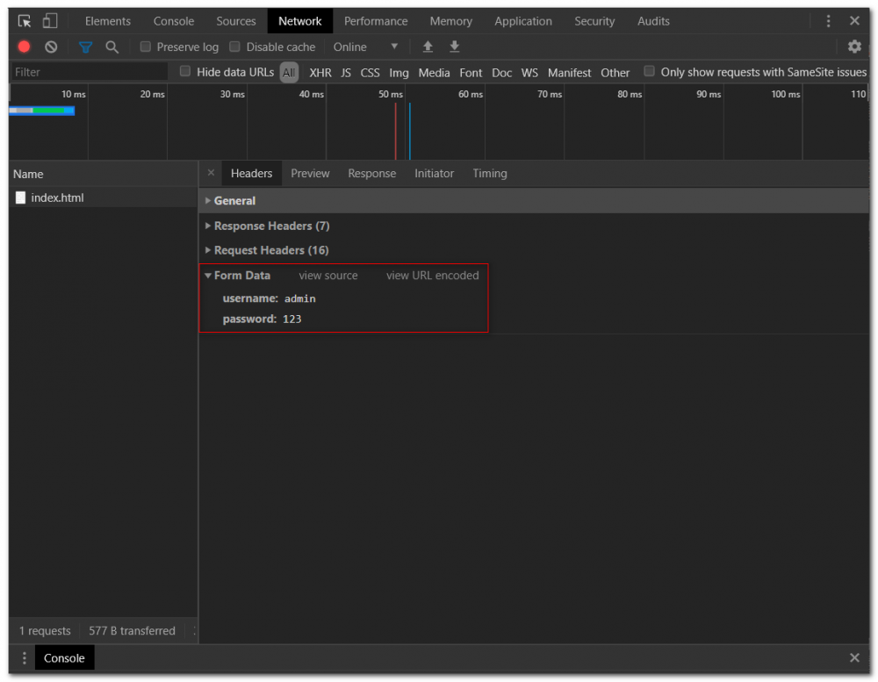Image resolution: width=878 pixels, height=682 pixels.
Task: Open the network search magnifier
Action: [112, 47]
